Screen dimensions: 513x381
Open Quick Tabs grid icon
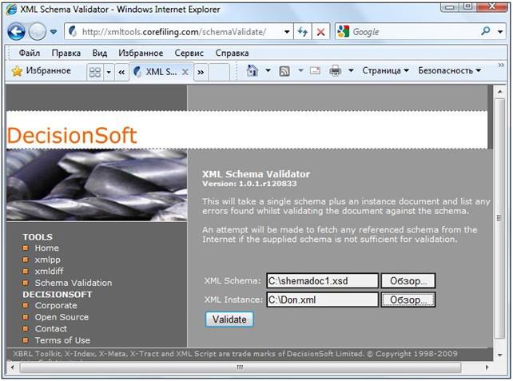coord(94,71)
